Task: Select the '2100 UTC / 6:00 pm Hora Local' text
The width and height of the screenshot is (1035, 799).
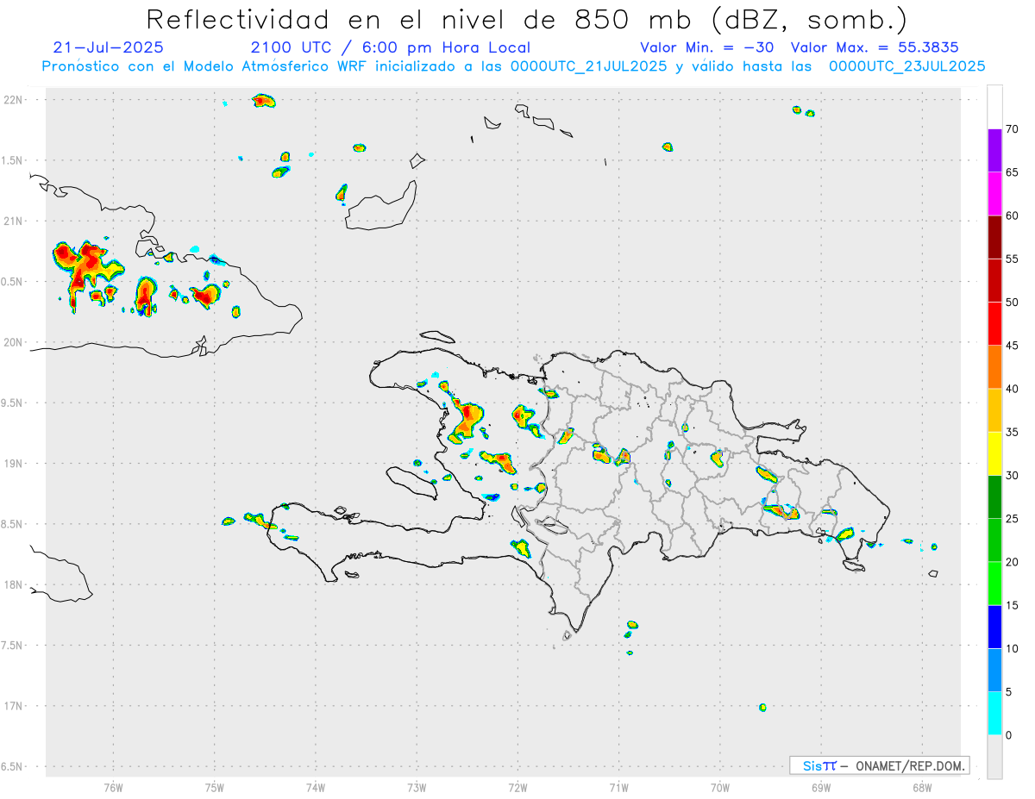Action: click(x=390, y=47)
